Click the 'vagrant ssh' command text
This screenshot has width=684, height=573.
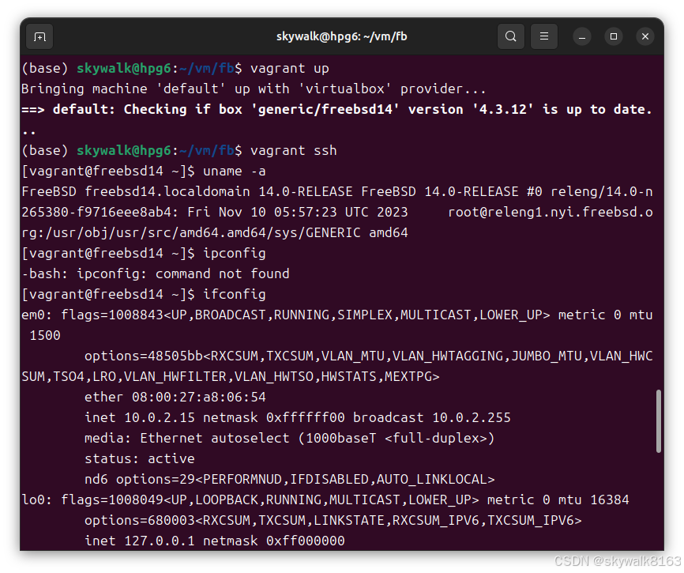tap(294, 150)
